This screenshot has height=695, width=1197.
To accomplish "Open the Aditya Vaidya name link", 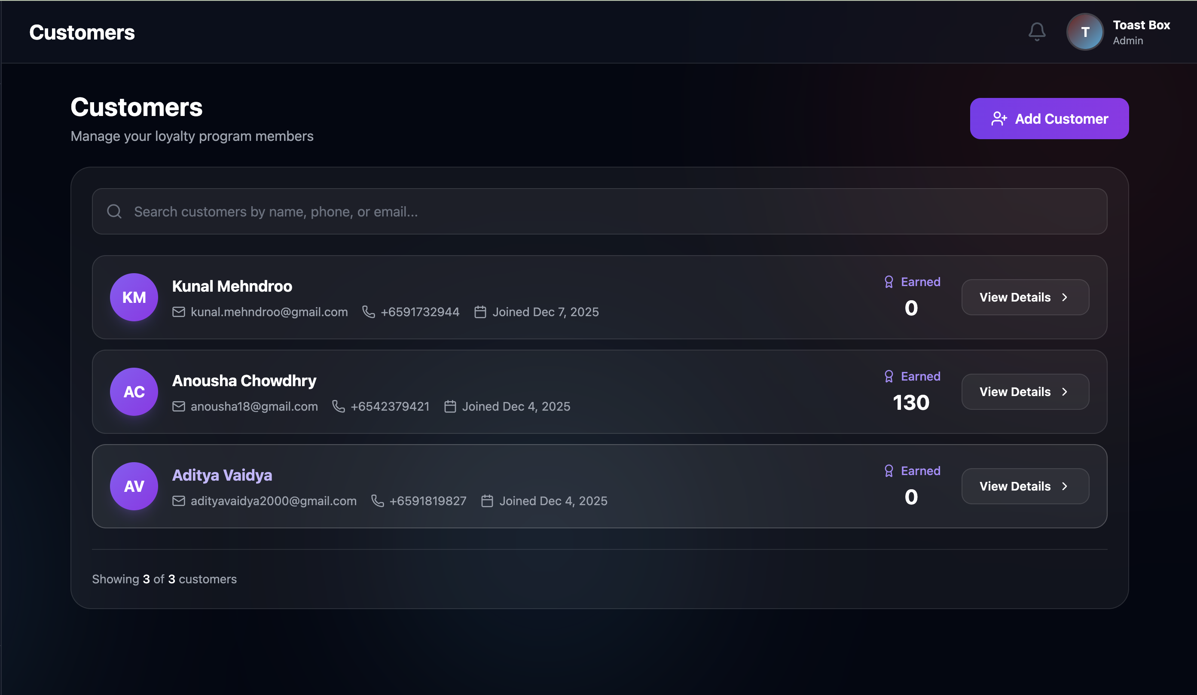I will pyautogui.click(x=222, y=475).
